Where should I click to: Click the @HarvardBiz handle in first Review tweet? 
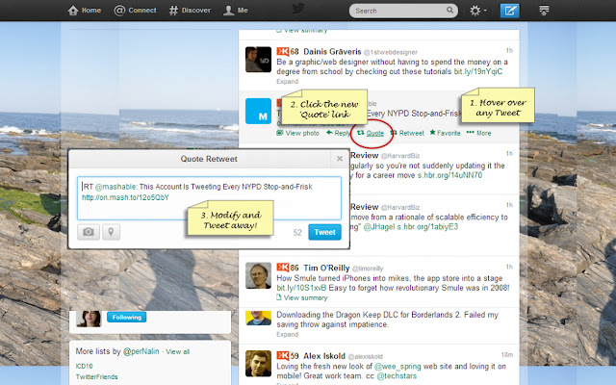400,156
